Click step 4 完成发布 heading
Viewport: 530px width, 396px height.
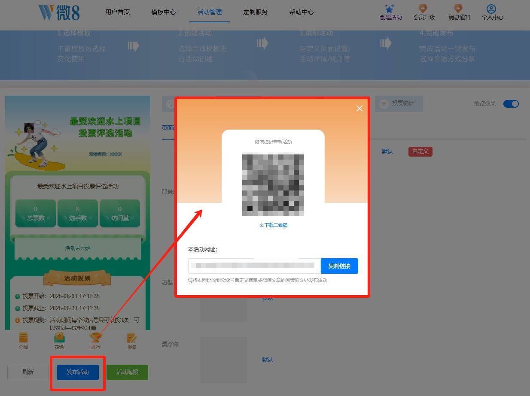click(436, 33)
